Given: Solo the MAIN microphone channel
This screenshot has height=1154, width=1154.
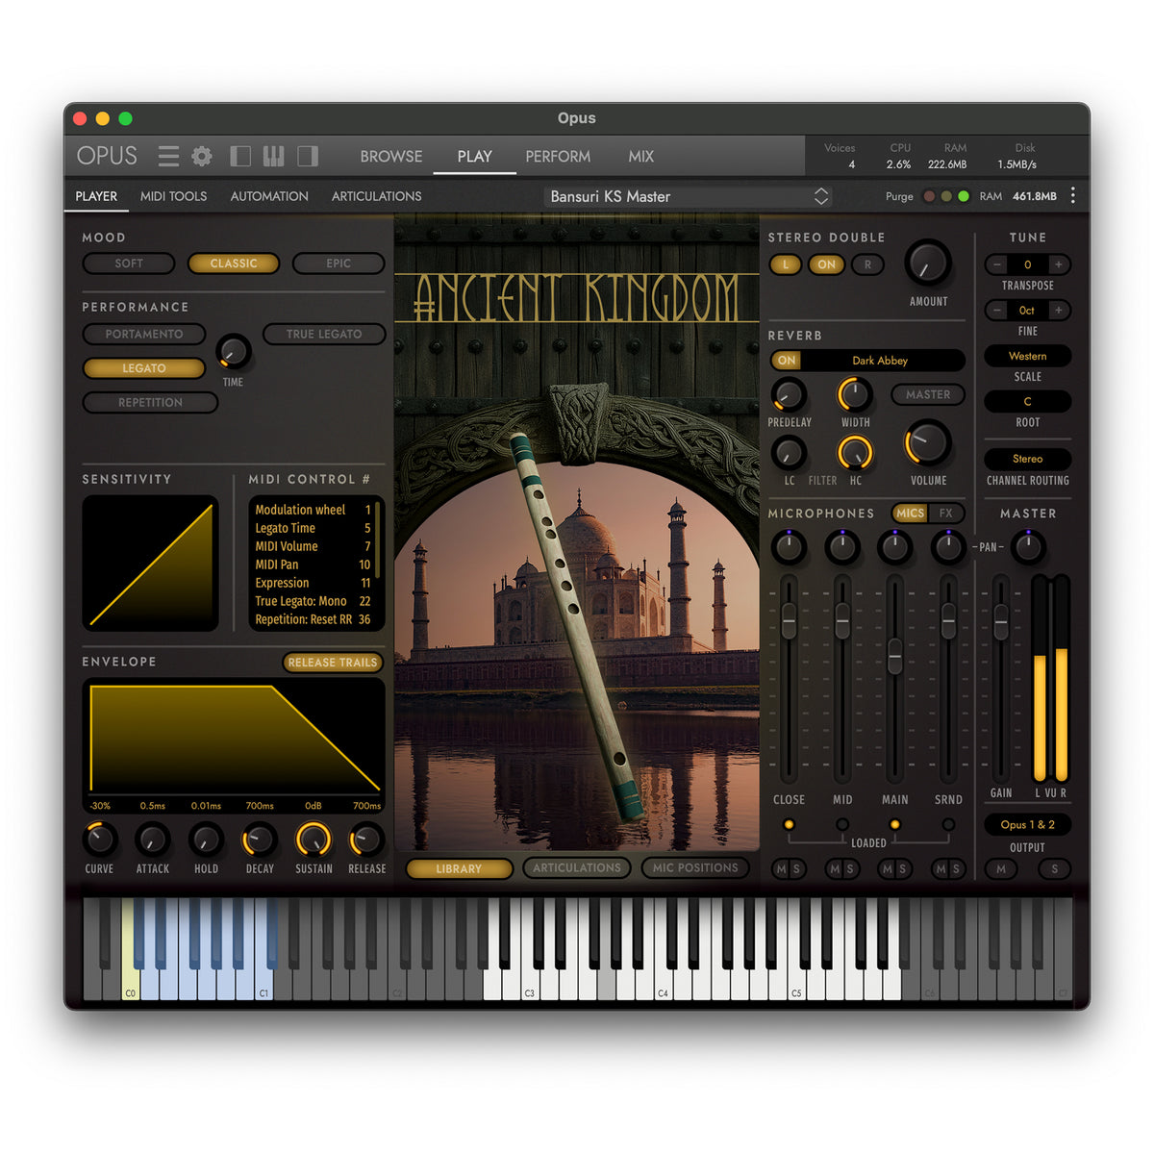Looking at the screenshot, I should [x=903, y=868].
